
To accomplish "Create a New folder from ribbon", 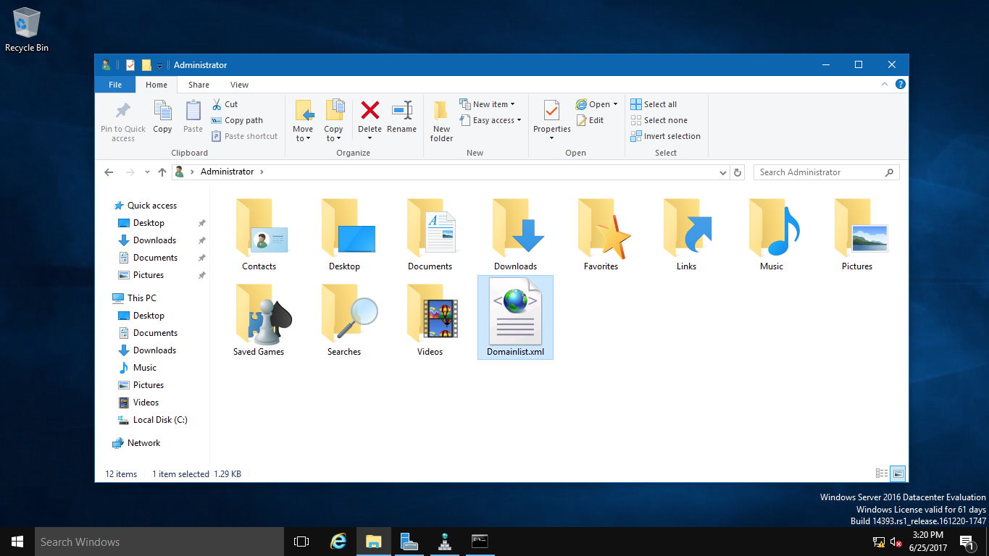I will tap(441, 121).
